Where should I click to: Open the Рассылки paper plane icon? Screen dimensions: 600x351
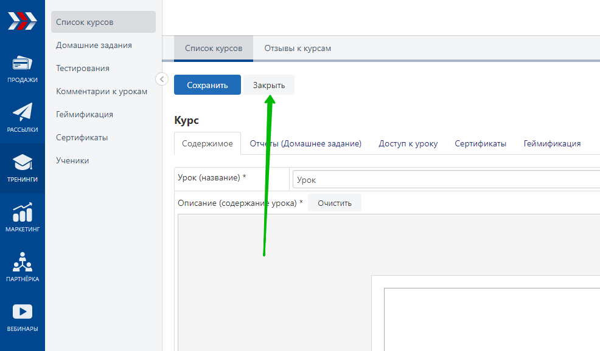[x=23, y=112]
